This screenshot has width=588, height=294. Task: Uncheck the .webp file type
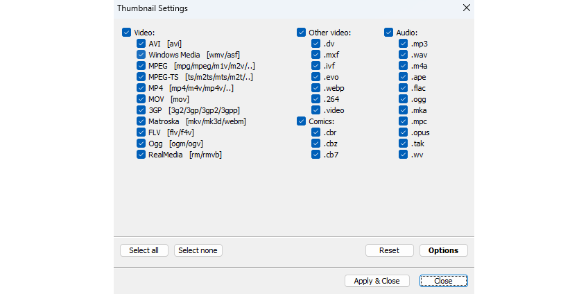pos(316,88)
